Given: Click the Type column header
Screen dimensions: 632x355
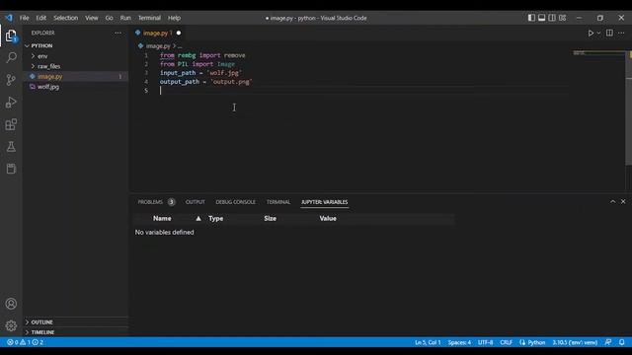Looking at the screenshot, I should [215, 219].
